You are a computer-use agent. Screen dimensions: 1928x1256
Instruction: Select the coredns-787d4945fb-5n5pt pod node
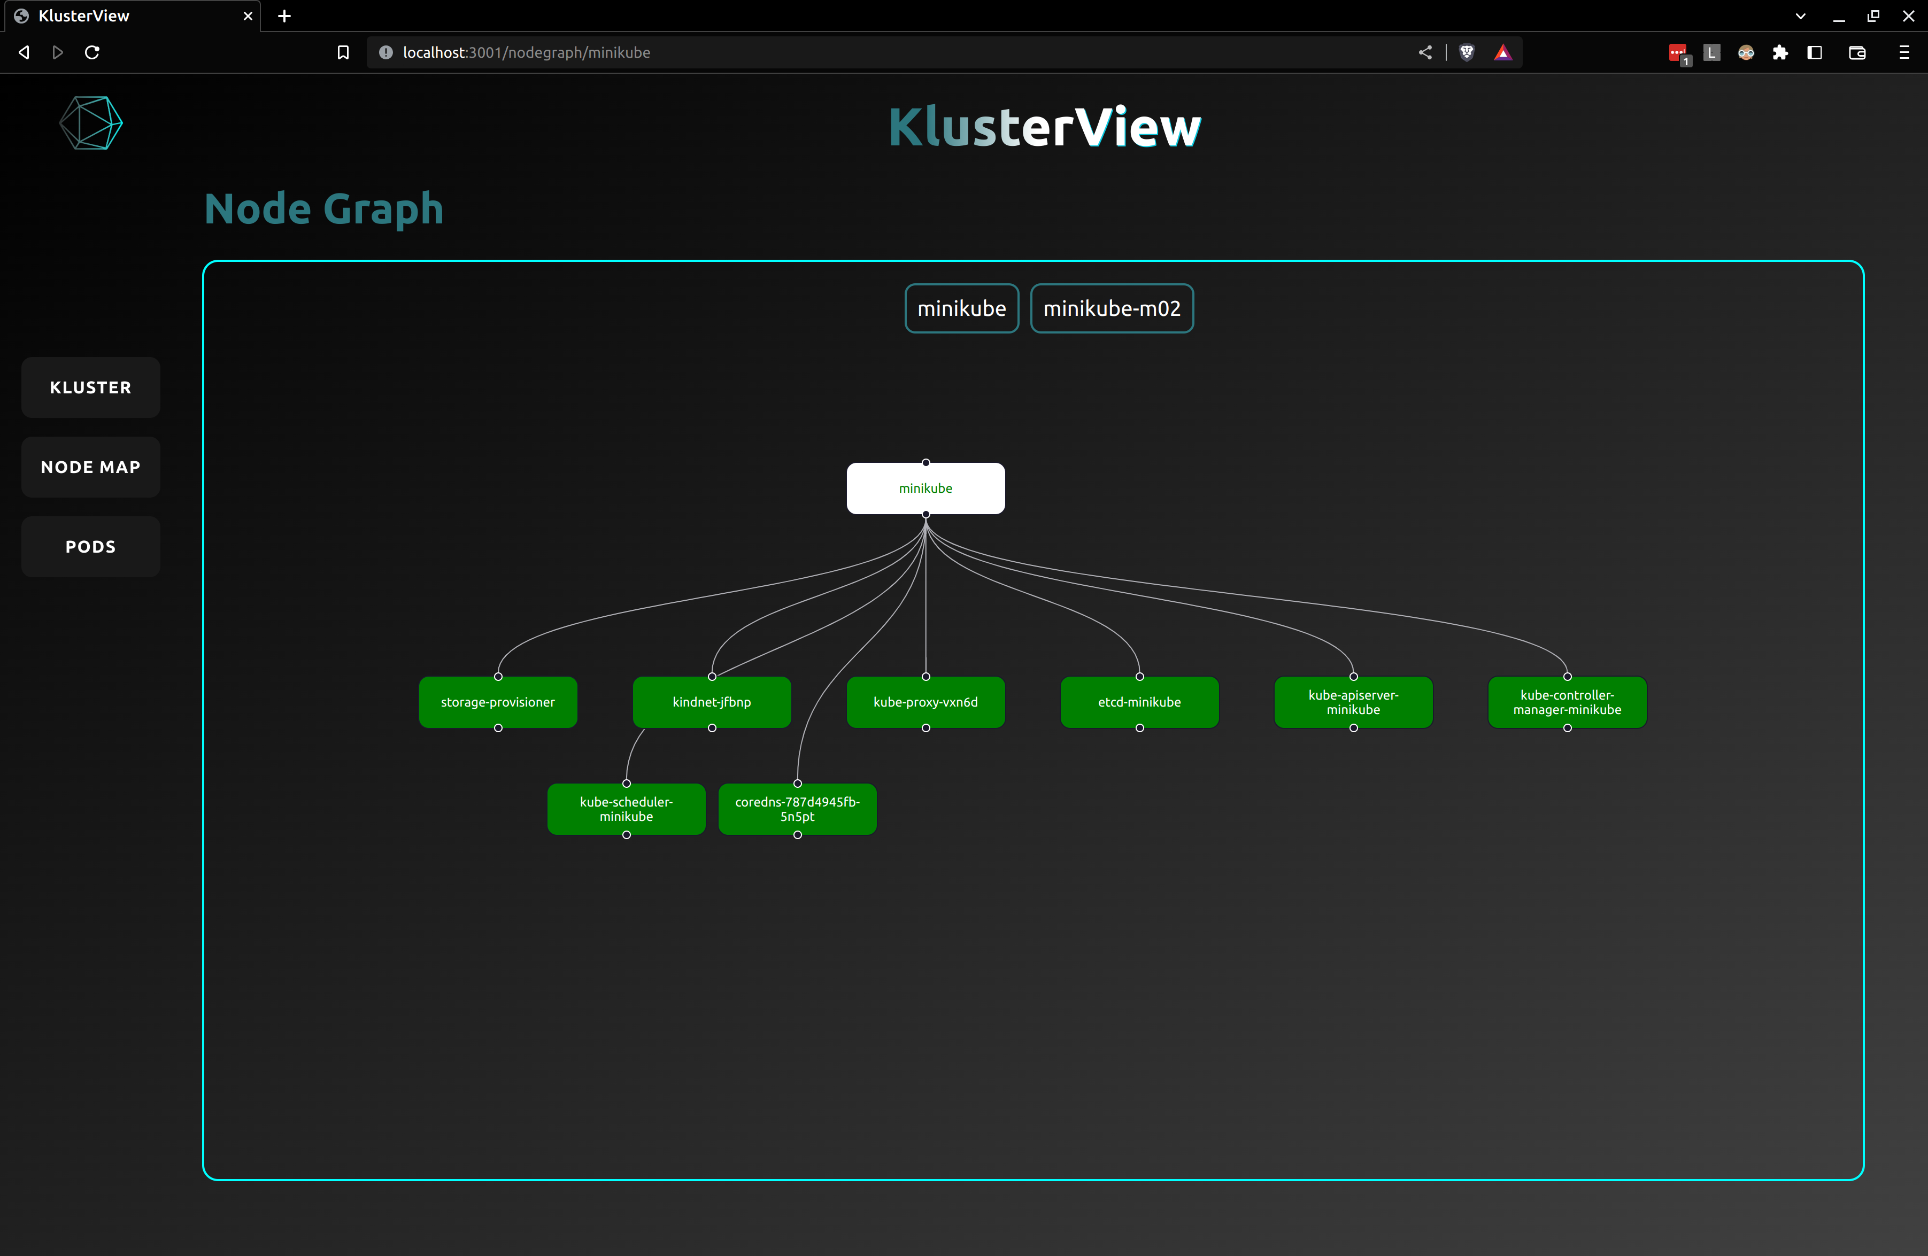(x=798, y=809)
